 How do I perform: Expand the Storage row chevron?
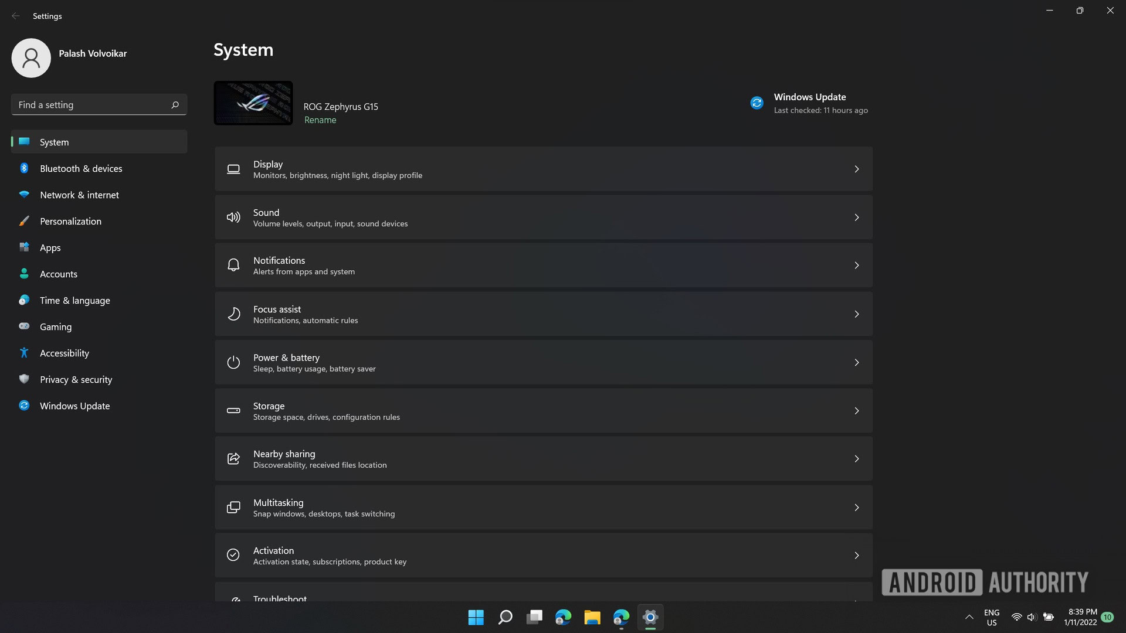(857, 411)
